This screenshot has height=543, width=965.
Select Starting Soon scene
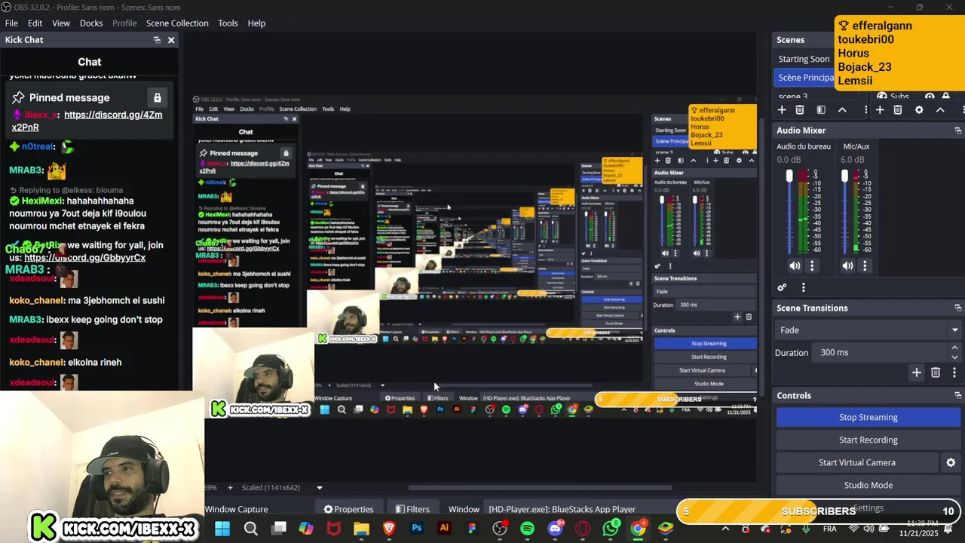click(x=804, y=59)
